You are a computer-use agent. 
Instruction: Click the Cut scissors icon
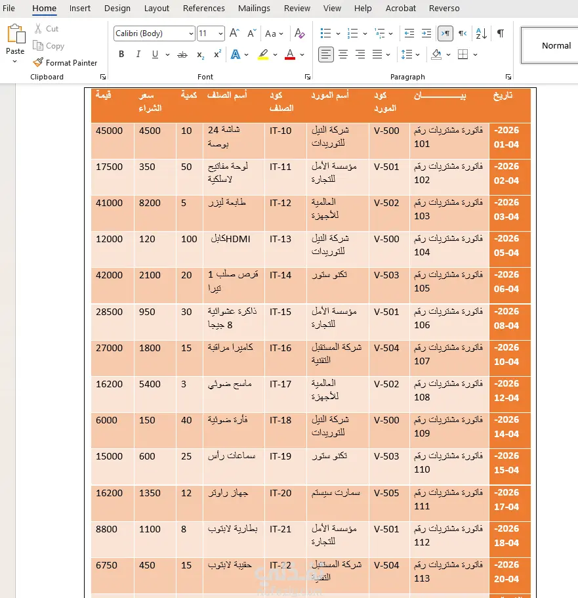[38, 29]
